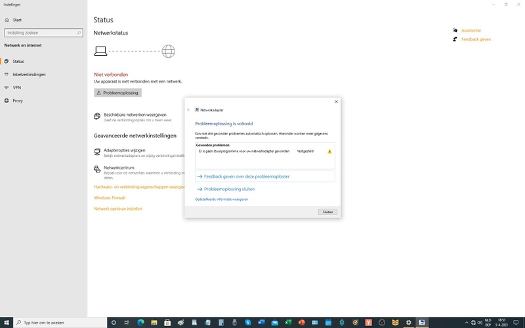This screenshot has height=328, width=525.
Task: Open the red Y app on taskbar
Action: (368, 323)
